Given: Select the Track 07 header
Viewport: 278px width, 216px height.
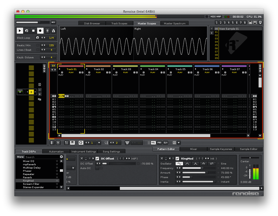Looking at the screenshot, I should [x=235, y=69].
